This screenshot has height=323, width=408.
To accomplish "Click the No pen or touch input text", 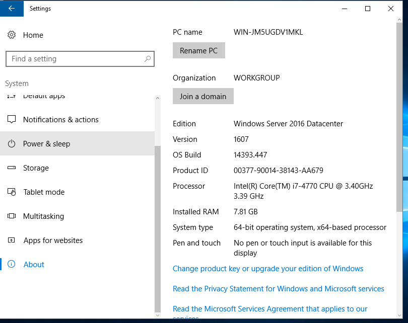I will coord(303,248).
